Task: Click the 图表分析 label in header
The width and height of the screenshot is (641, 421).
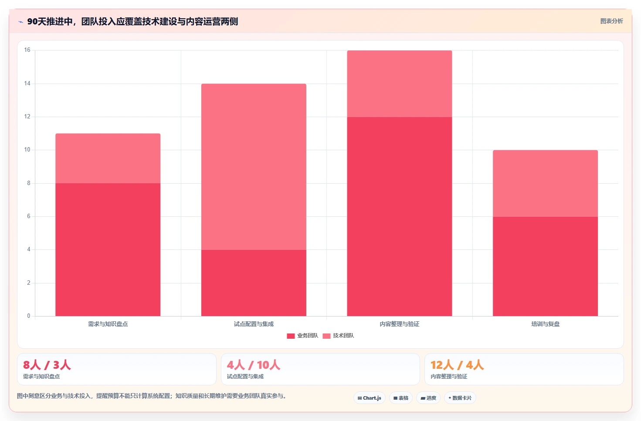Action: pyautogui.click(x=612, y=21)
